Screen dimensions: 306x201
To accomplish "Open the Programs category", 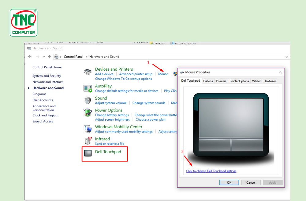I will point(39,94).
